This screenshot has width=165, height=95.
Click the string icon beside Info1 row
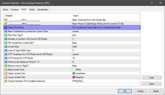(x=6, y=20)
